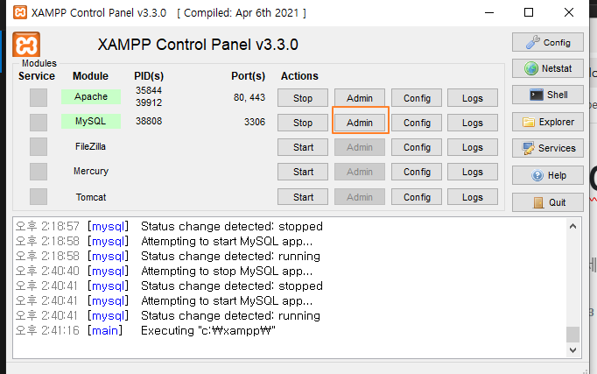
Task: Open the MySQL Logs menu
Action: (473, 123)
